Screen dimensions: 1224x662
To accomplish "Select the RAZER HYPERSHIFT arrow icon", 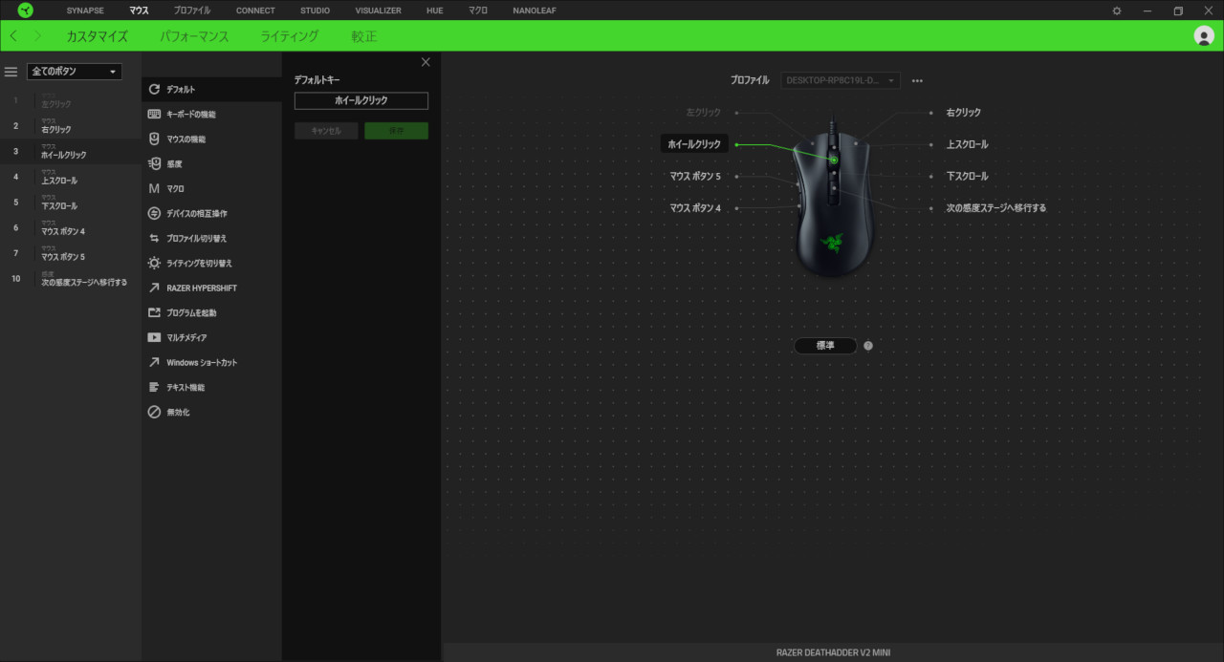I will click(x=154, y=288).
